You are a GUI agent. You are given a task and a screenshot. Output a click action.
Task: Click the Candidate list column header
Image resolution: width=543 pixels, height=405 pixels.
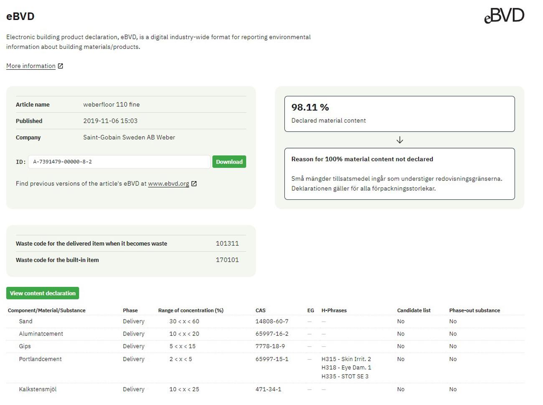click(414, 310)
